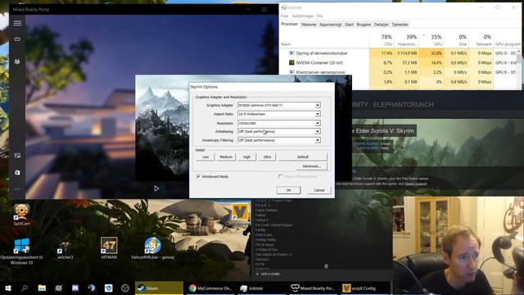This screenshot has height=295, width=524.
Task: Click the play button in Mixed Reality Portal
Action: pos(156,188)
